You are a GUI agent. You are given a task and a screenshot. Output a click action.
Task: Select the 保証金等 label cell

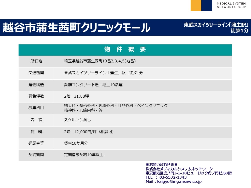[36, 143]
